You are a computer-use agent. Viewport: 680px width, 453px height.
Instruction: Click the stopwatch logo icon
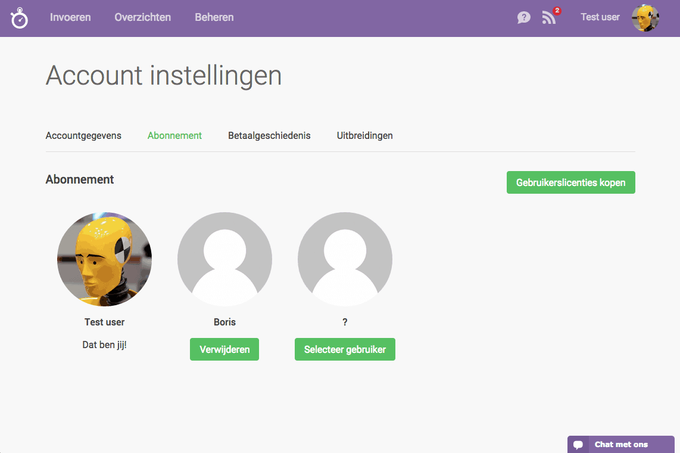[x=20, y=18]
